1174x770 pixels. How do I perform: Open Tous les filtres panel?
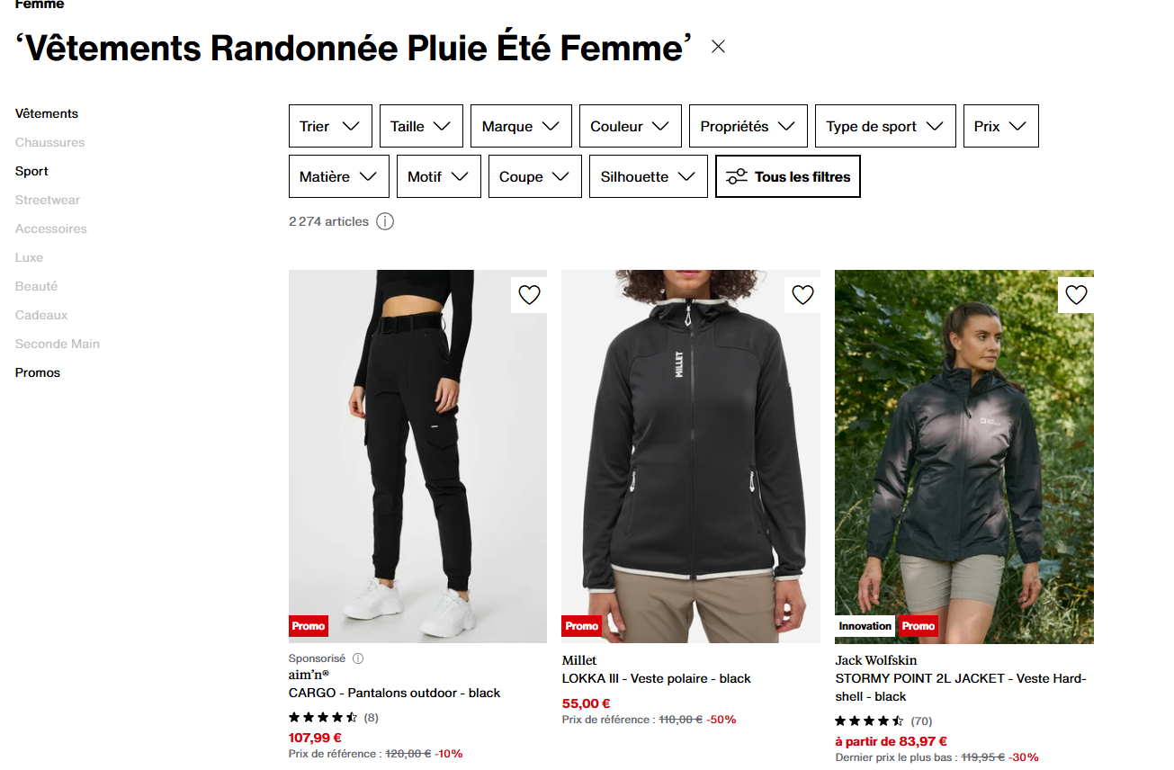coord(788,176)
